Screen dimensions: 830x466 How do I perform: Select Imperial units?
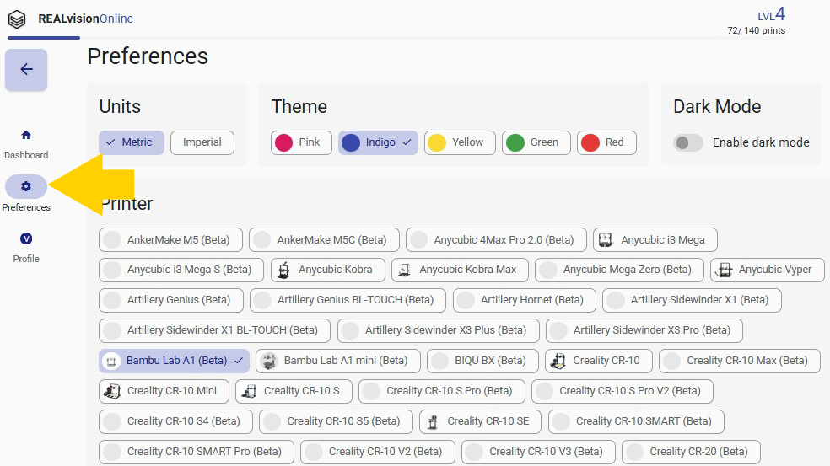click(x=202, y=142)
